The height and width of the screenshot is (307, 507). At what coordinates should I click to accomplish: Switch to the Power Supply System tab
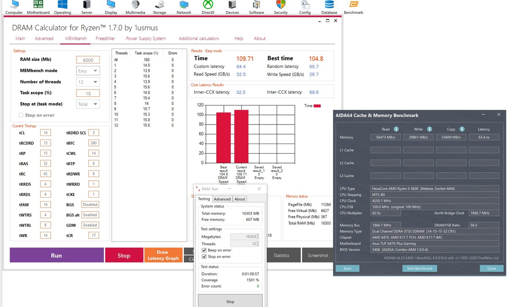click(146, 38)
